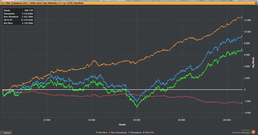Image resolution: width=258 pixels, height=135 pixels.
Task: Click the 'Powered by Hold'em Manager' text
Action: [x=241, y=131]
